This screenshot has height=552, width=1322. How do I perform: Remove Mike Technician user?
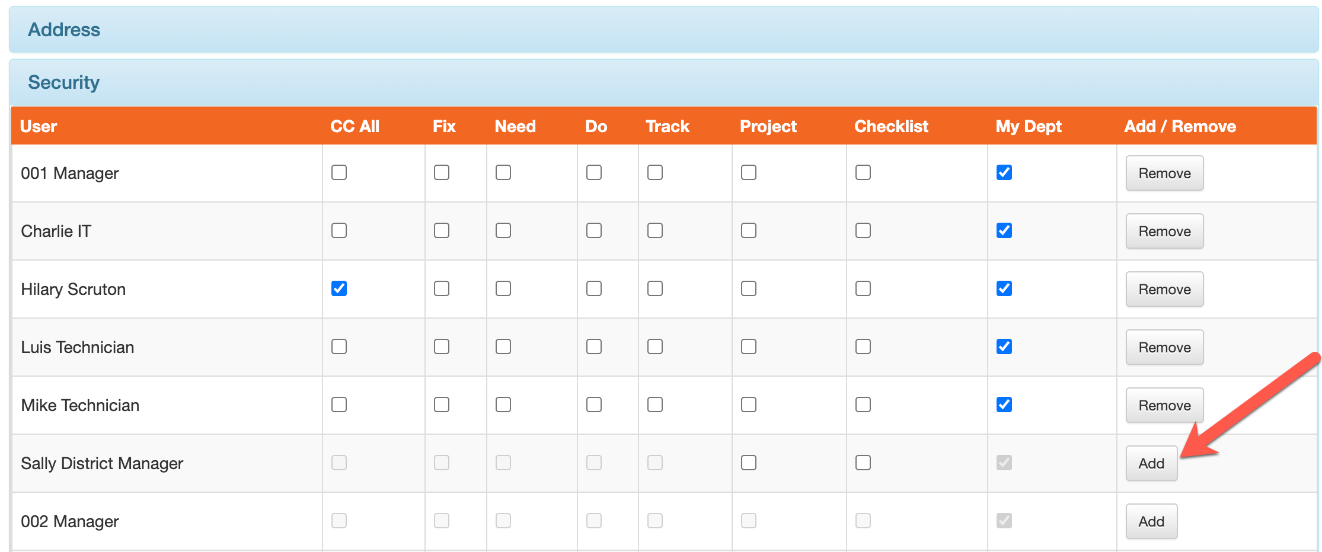coord(1164,405)
